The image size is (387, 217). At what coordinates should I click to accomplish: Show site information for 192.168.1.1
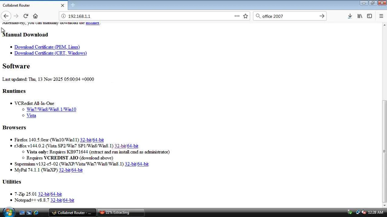click(x=63, y=16)
